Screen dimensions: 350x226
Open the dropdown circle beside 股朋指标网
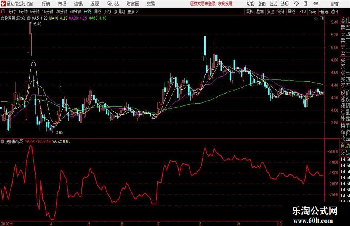(3, 141)
